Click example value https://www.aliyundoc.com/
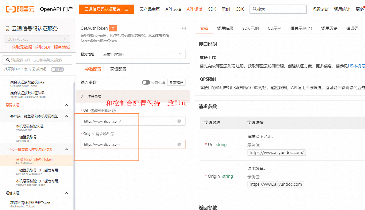 [x=277, y=152]
